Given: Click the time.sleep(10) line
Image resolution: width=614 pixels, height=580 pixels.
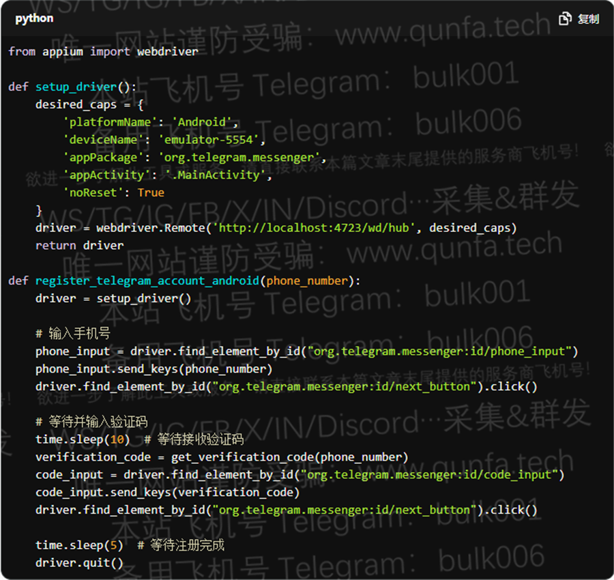Looking at the screenshot, I should point(139,439).
